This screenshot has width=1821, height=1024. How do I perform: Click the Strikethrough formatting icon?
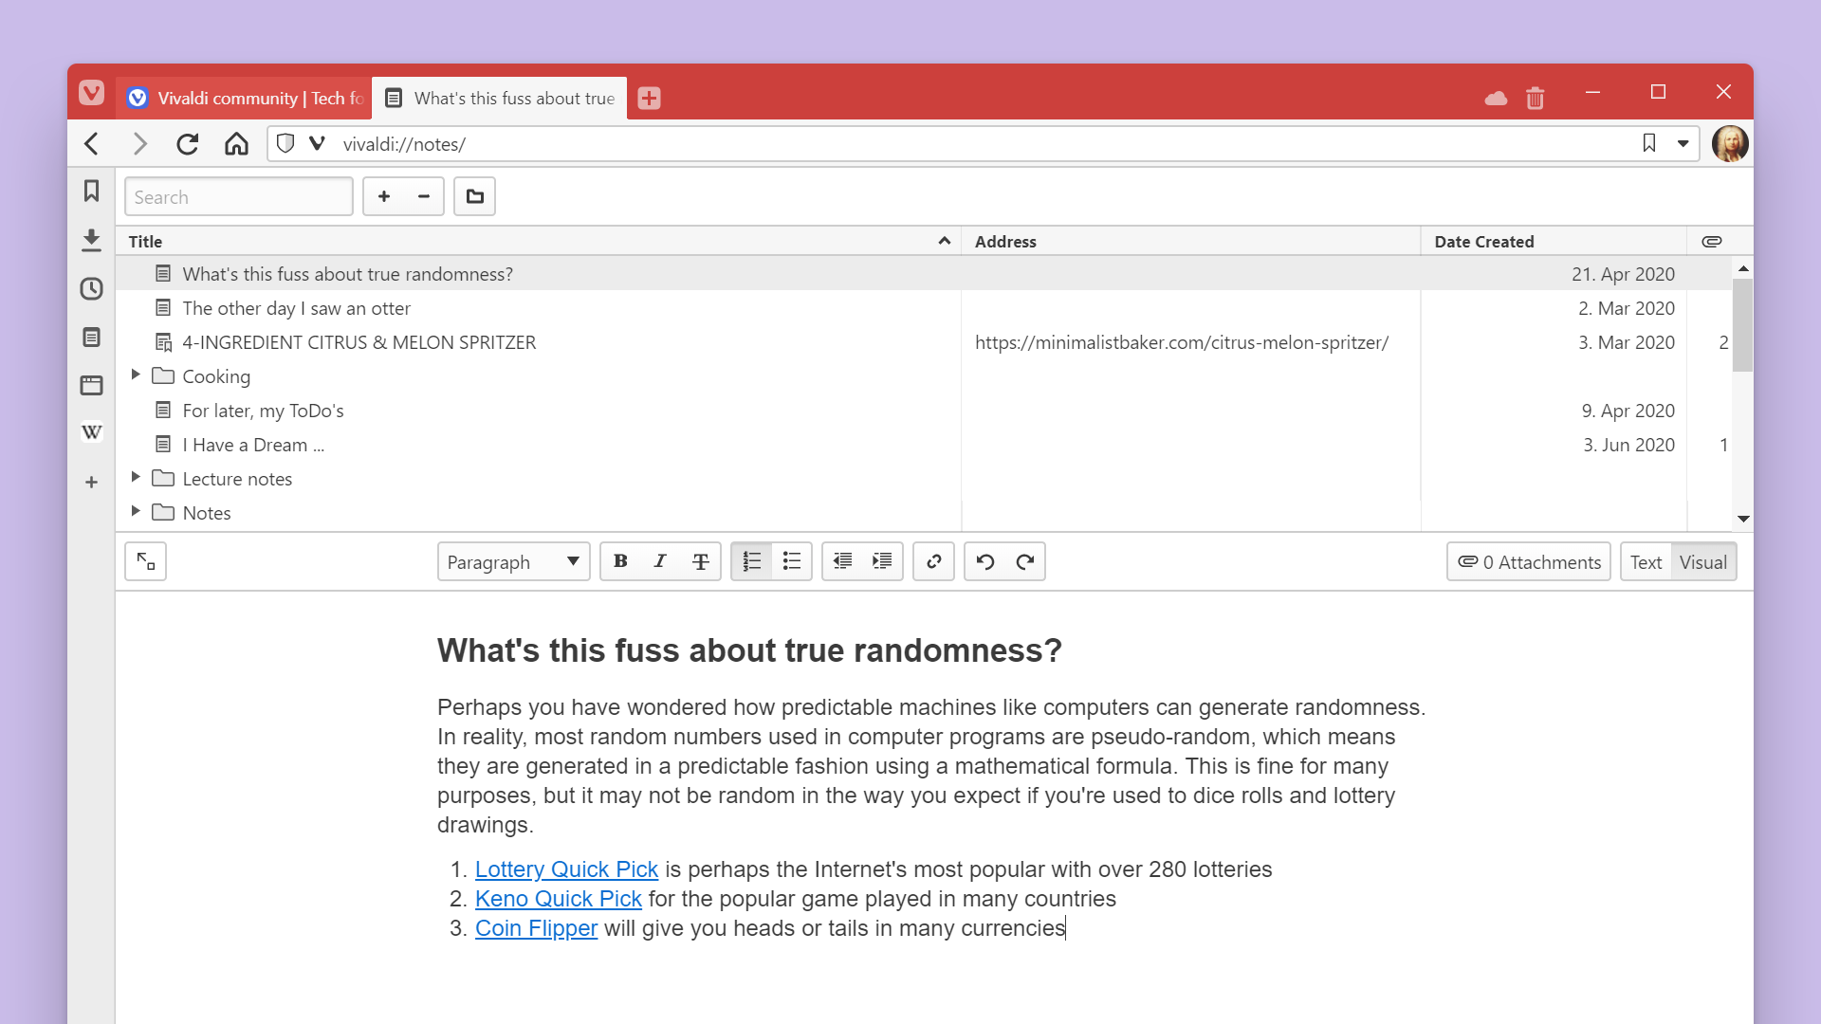(x=702, y=561)
